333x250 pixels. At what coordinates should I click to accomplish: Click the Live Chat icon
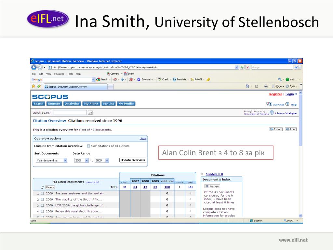click(x=269, y=104)
